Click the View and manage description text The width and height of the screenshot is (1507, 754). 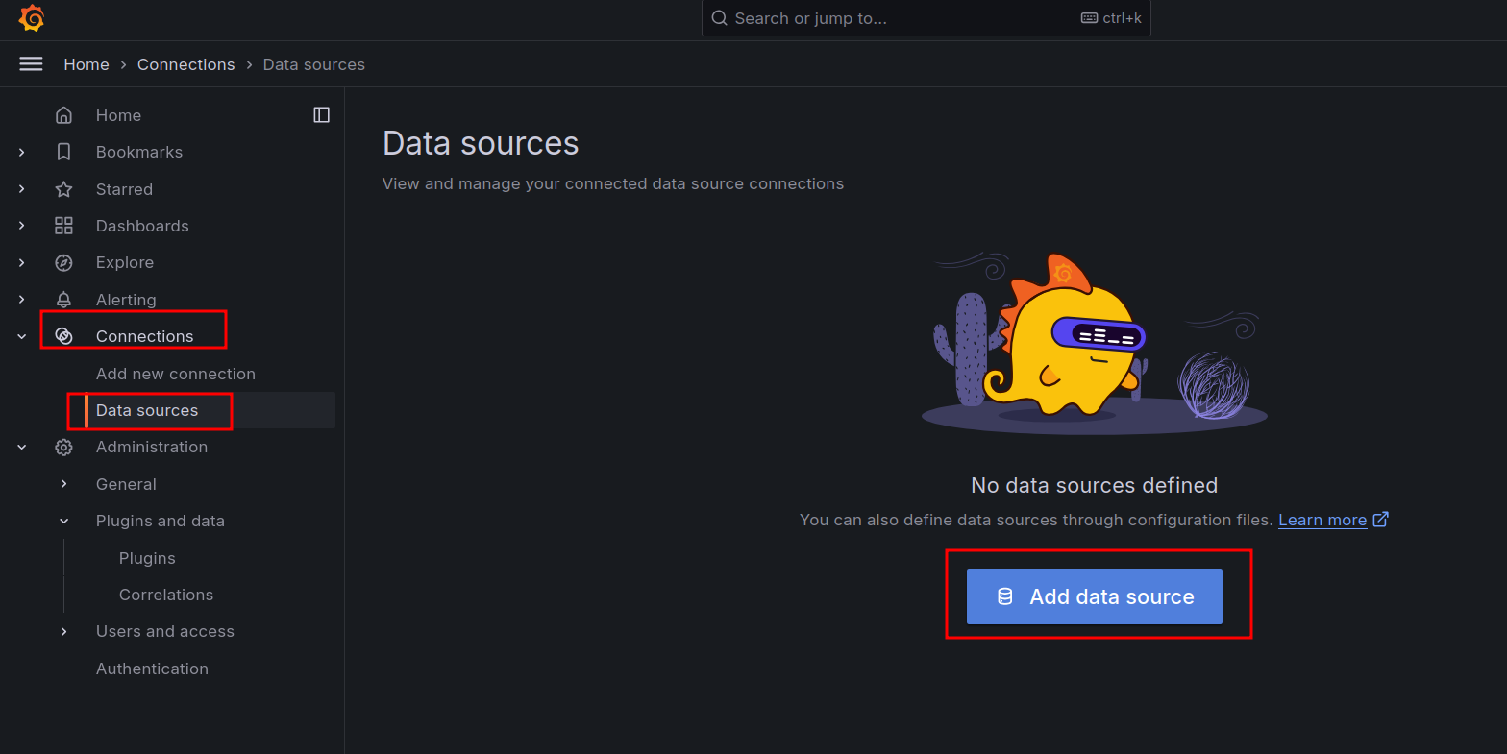(613, 183)
